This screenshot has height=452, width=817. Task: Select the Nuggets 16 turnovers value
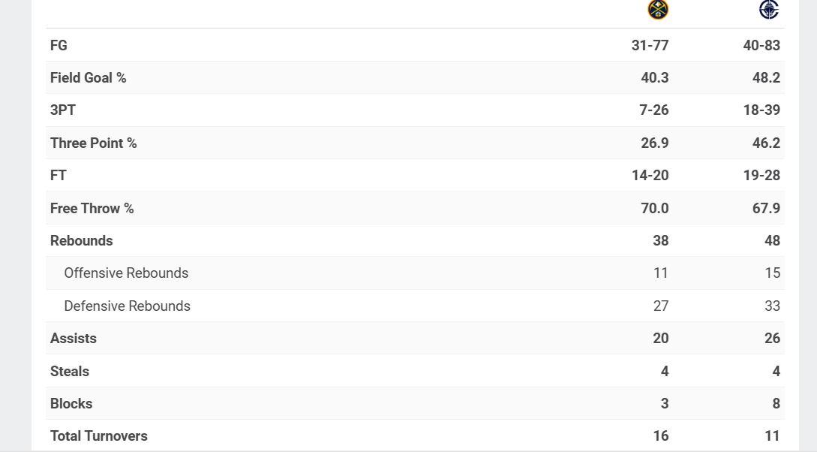660,435
